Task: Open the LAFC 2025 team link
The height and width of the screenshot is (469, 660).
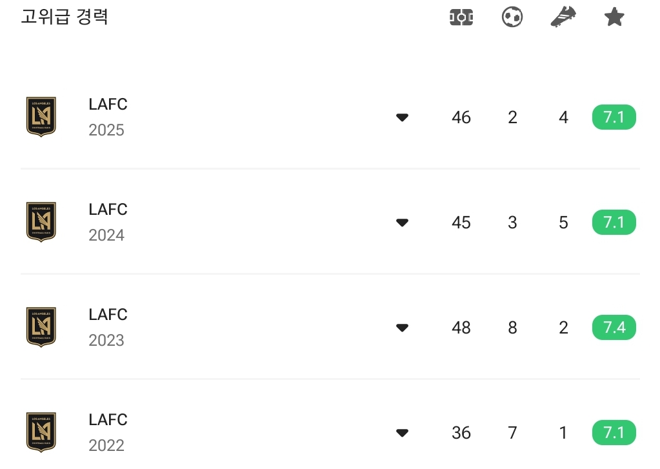Action: (108, 105)
